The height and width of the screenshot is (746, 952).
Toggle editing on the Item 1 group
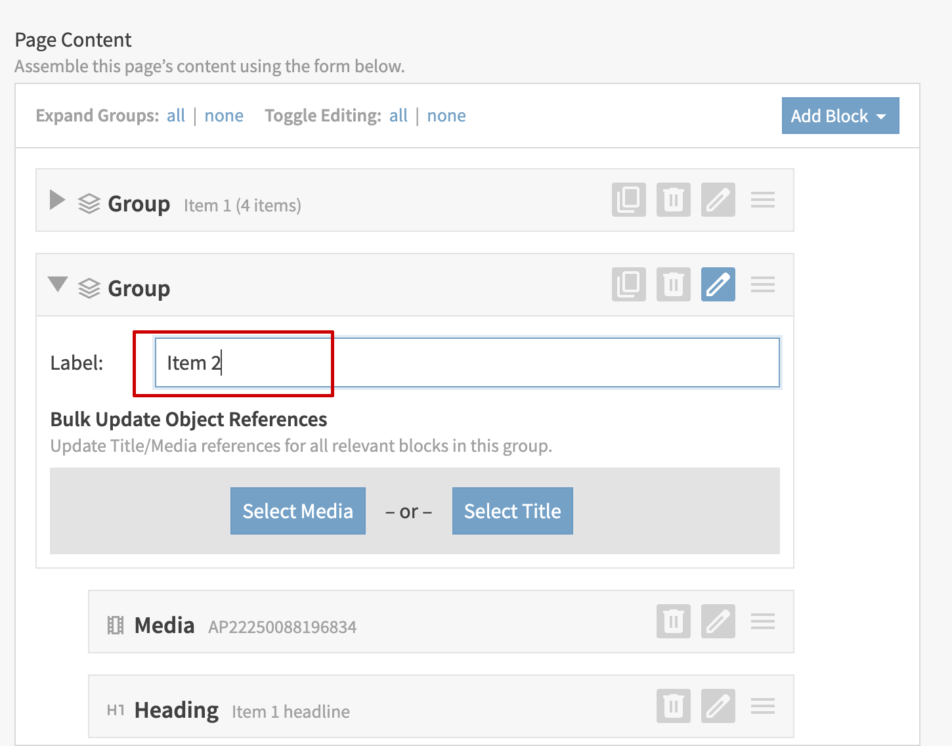[x=718, y=200]
